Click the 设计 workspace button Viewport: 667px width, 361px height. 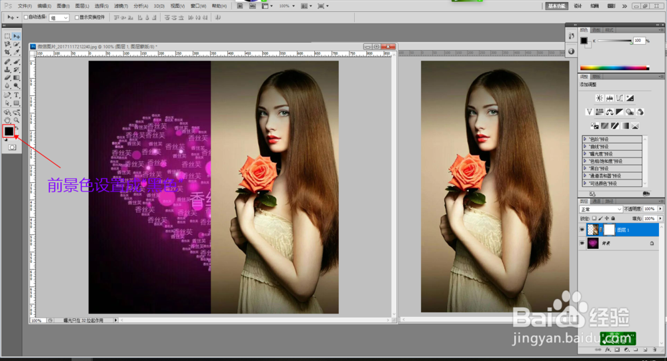[x=578, y=6]
